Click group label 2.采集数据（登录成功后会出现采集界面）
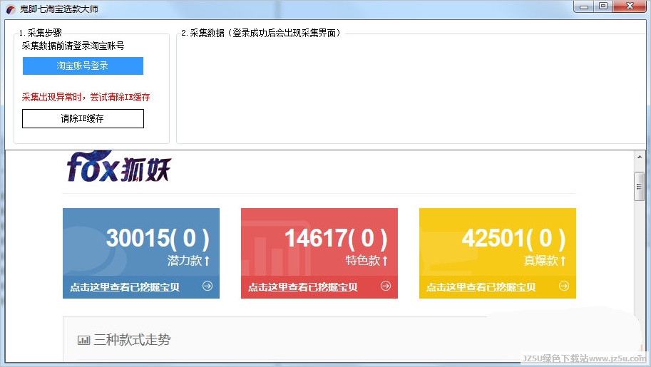The height and width of the screenshot is (367, 651). [261, 33]
